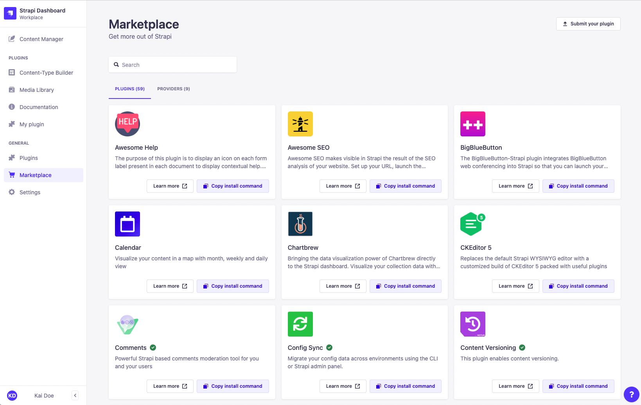Viewport: 641px width, 405px height.
Task: Click the Submit your plugin button
Action: (588, 24)
